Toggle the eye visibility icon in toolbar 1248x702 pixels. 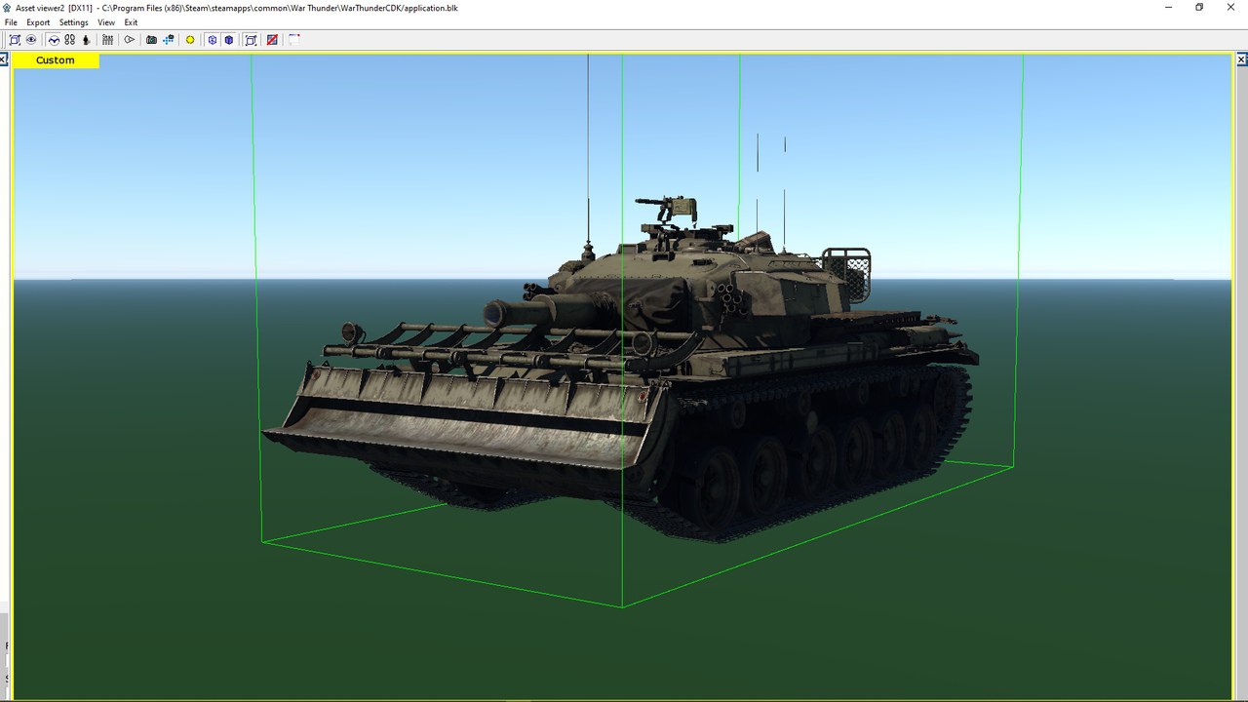(x=31, y=40)
